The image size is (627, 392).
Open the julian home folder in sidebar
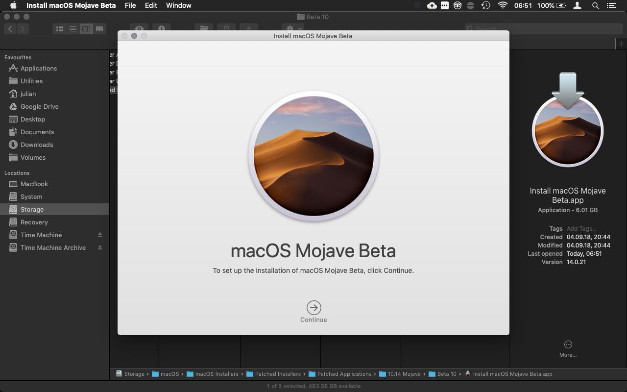(x=54, y=94)
